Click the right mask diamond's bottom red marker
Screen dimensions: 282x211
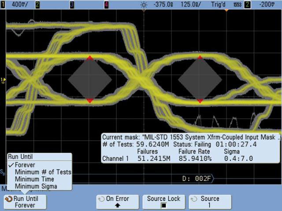(200, 101)
